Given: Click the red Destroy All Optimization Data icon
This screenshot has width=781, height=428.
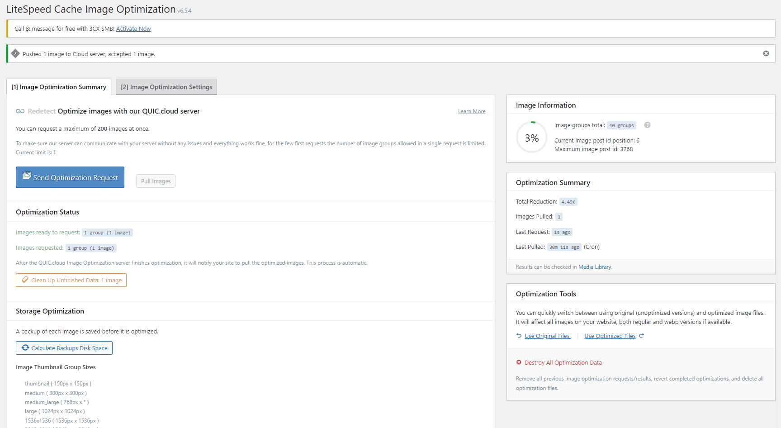Looking at the screenshot, I should (519, 362).
